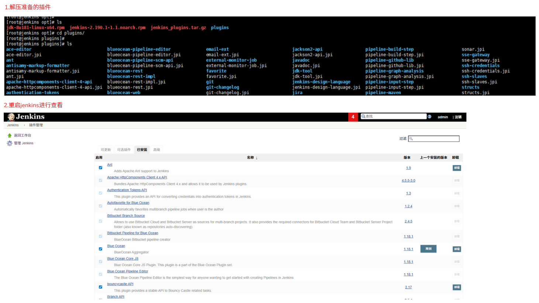539x303 pixels.
Task: Open the Blue Ocean Pipeline Editor link
Action: [x=127, y=271]
